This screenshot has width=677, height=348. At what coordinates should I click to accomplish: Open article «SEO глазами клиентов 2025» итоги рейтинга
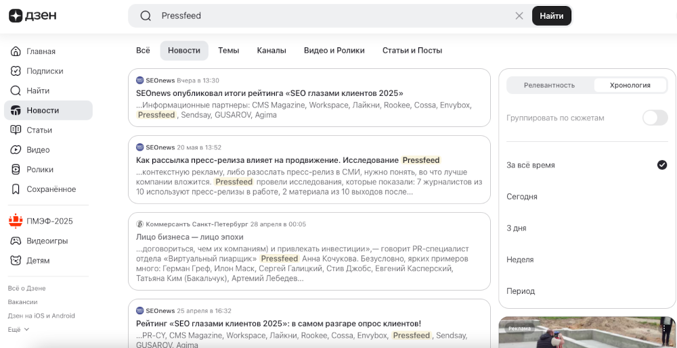tap(269, 93)
